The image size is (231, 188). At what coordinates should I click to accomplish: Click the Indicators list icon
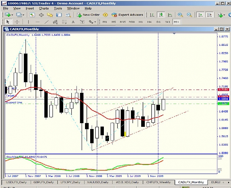click(220, 15)
